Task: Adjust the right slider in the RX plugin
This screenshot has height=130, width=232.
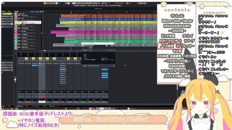Action: (106, 60)
